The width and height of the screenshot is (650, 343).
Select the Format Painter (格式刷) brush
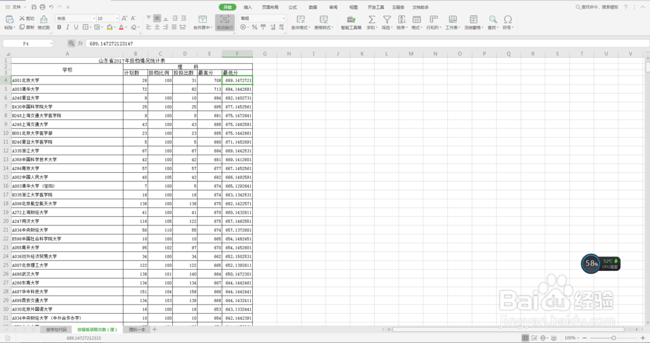(x=44, y=19)
